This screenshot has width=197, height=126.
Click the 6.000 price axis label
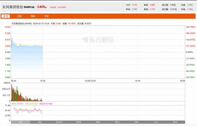[8, 27]
